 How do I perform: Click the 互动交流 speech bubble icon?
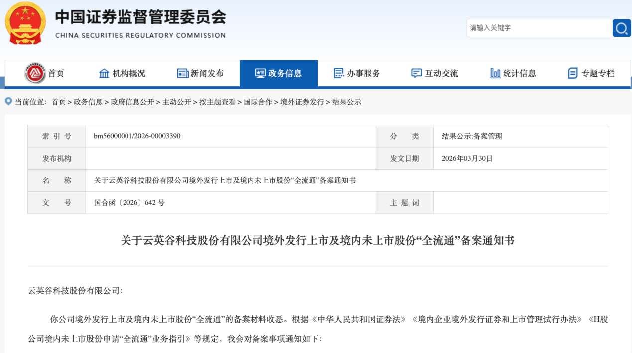point(416,73)
